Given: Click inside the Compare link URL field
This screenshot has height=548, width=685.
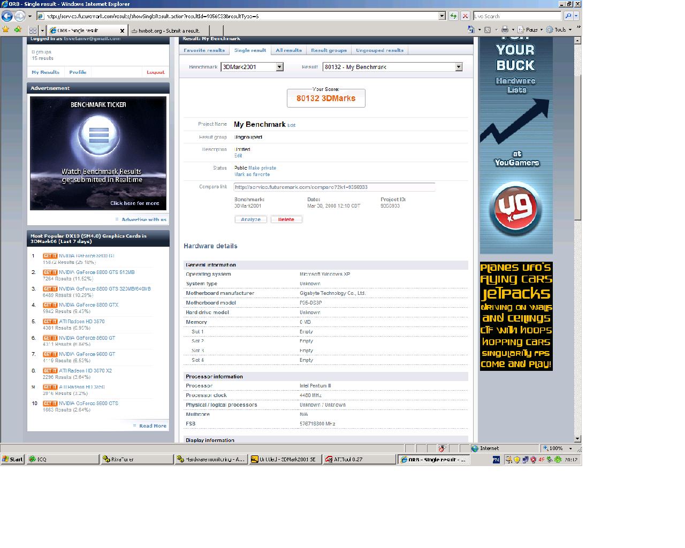Looking at the screenshot, I should [334, 187].
